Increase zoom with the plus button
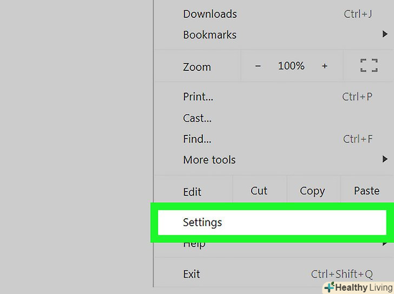This screenshot has height=294, width=394. click(325, 66)
